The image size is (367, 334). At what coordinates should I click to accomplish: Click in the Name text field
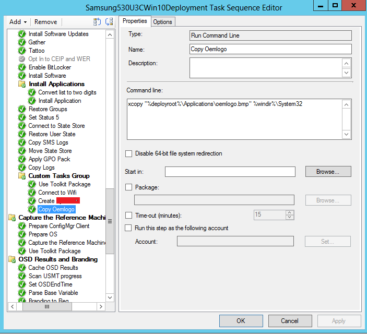point(271,49)
